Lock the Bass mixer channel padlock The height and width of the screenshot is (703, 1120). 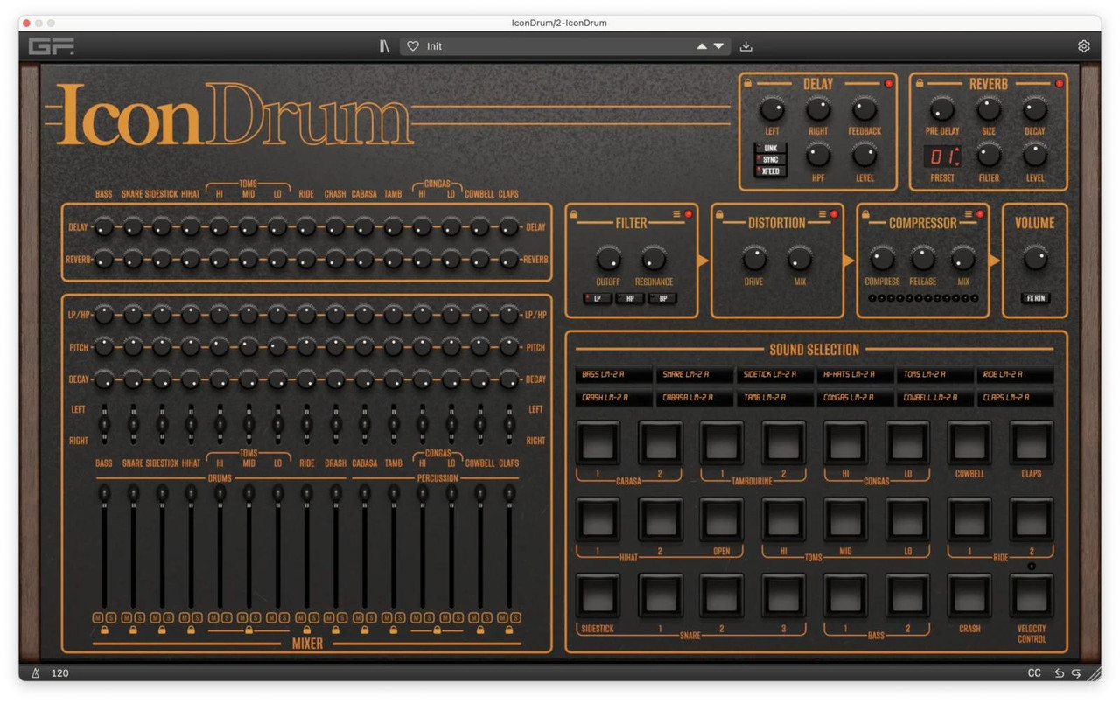(104, 630)
